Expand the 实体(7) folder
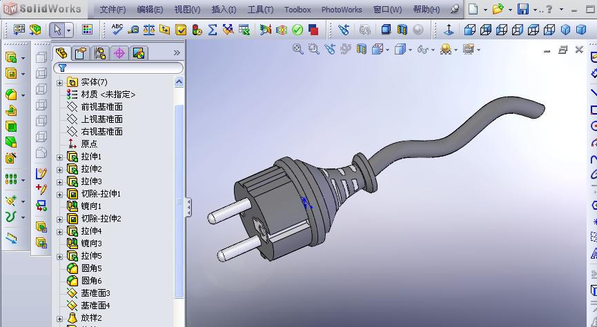This screenshot has width=597, height=327. [x=59, y=83]
